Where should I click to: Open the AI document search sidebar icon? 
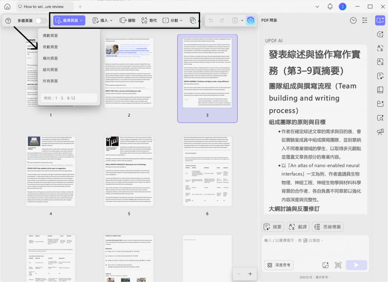pos(380,118)
